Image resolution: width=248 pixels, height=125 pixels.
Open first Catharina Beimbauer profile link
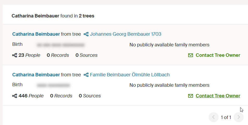pos(36,34)
